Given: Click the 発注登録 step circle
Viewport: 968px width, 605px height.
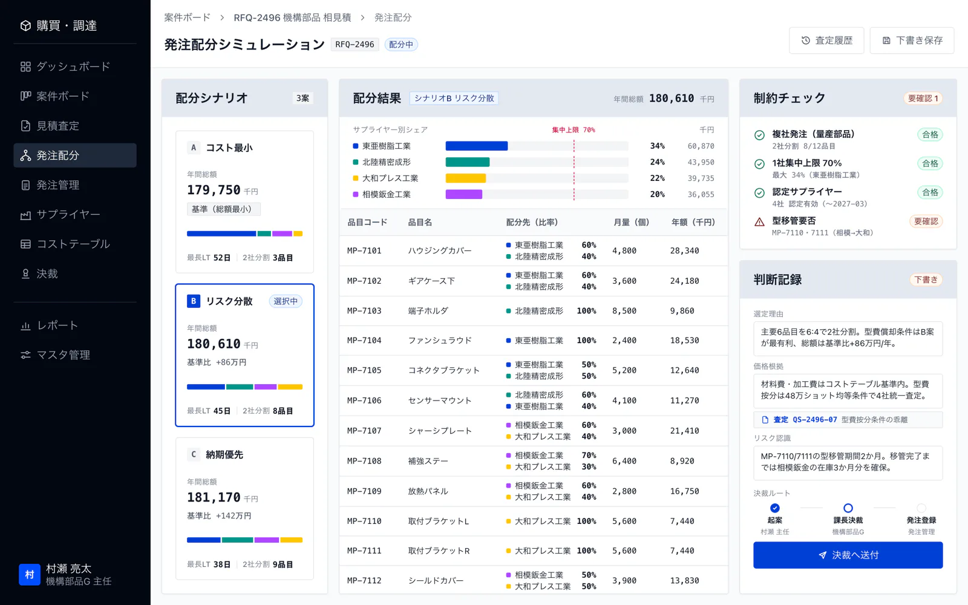Looking at the screenshot, I should click(921, 508).
